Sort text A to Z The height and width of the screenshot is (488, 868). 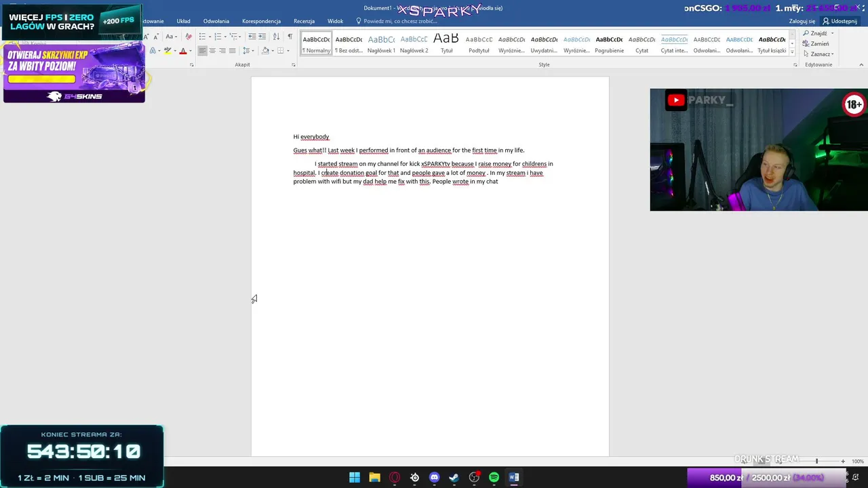click(277, 37)
